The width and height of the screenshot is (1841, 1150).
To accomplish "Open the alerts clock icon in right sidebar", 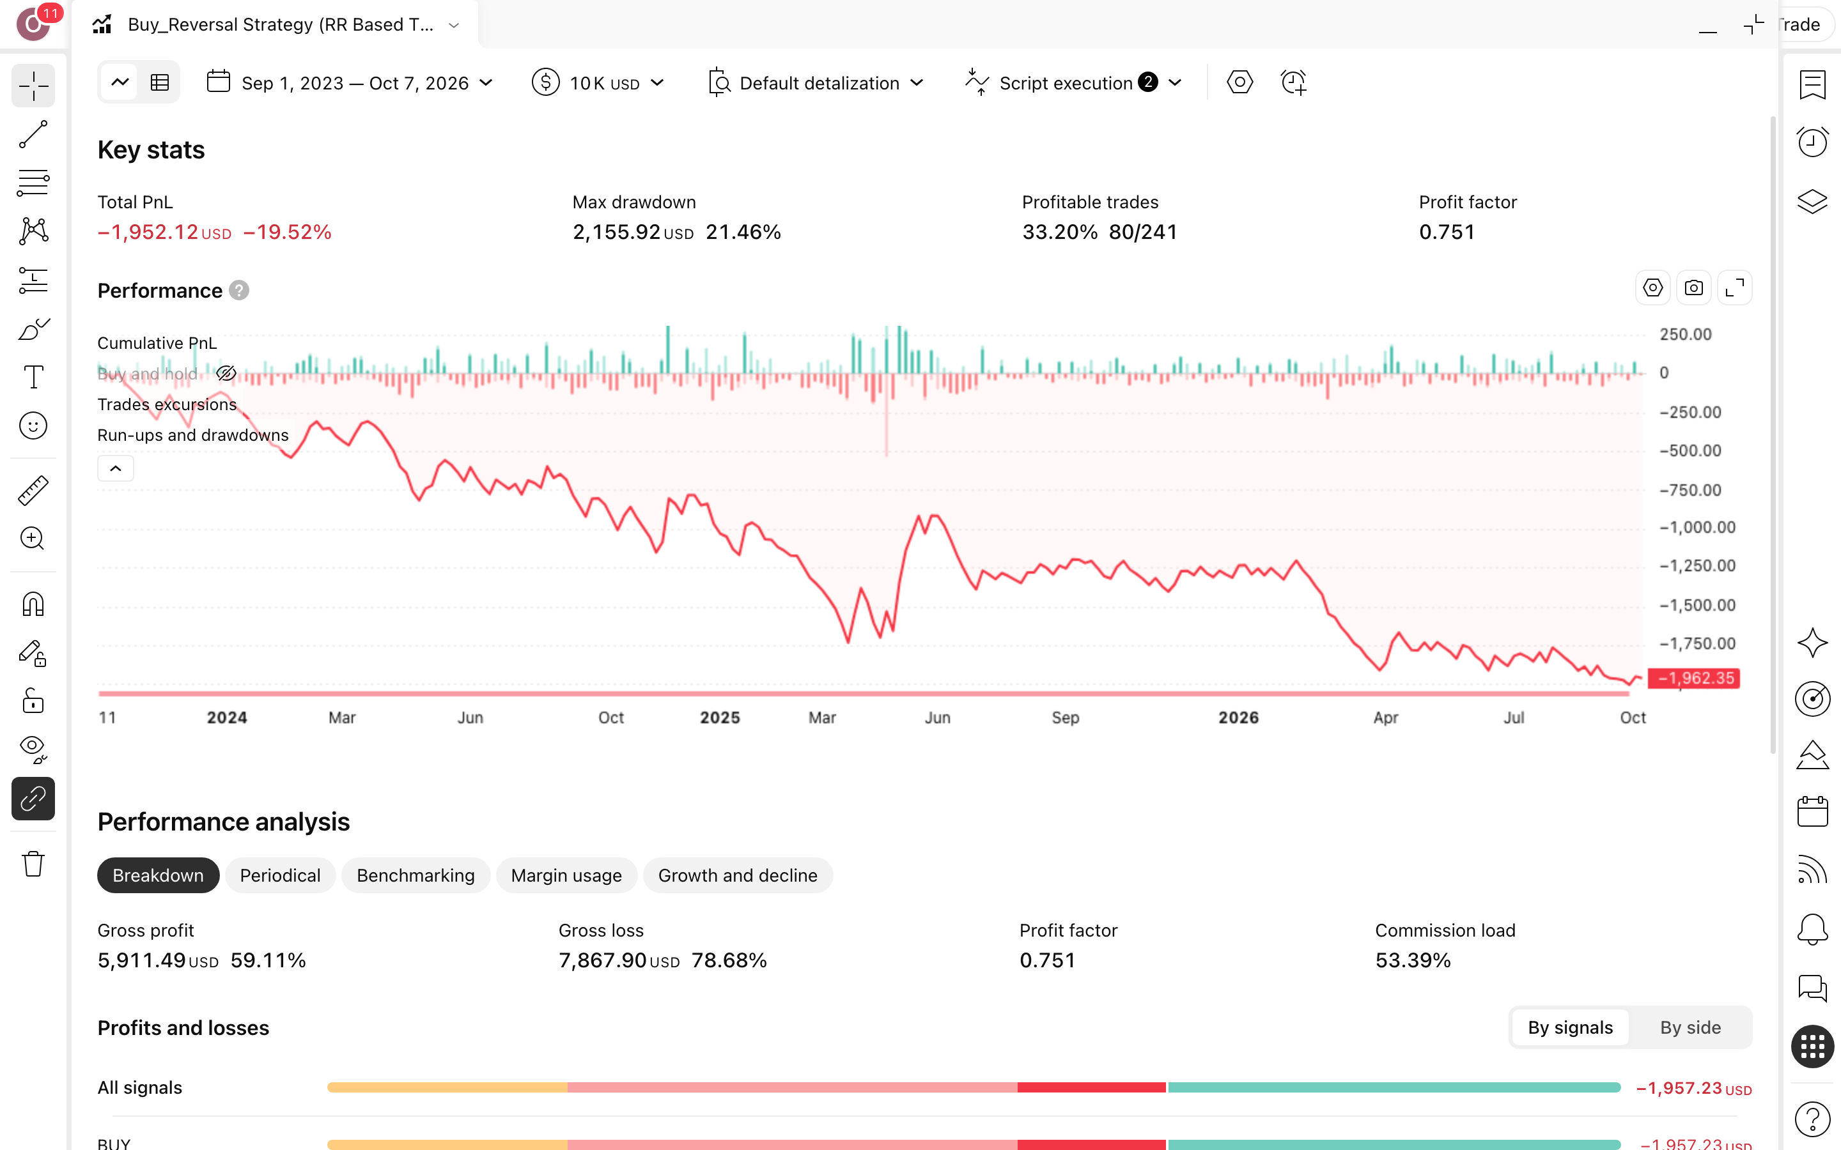I will pyautogui.click(x=1812, y=141).
